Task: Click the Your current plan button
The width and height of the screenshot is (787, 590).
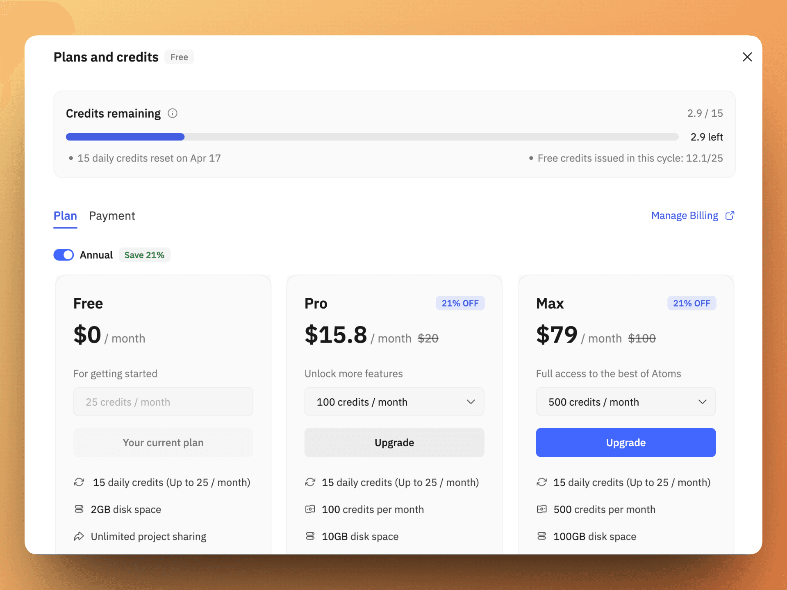Action: 163,442
